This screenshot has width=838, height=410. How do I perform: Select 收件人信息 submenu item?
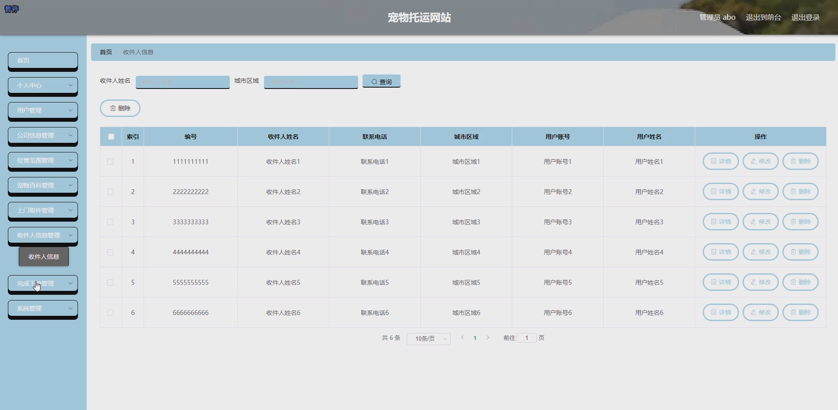tap(44, 257)
